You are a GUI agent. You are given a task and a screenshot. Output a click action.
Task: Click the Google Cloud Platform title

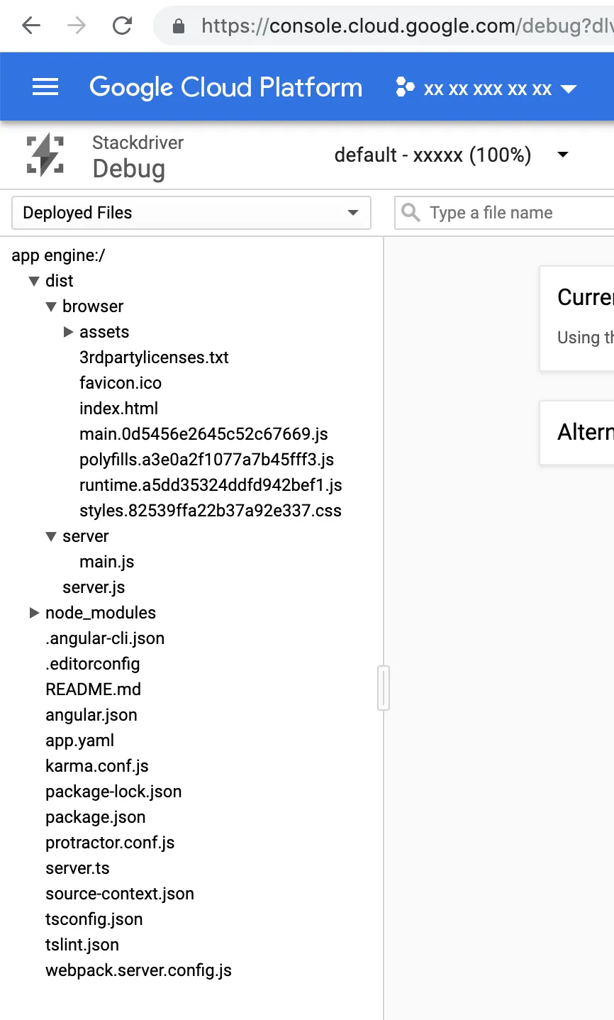point(225,87)
